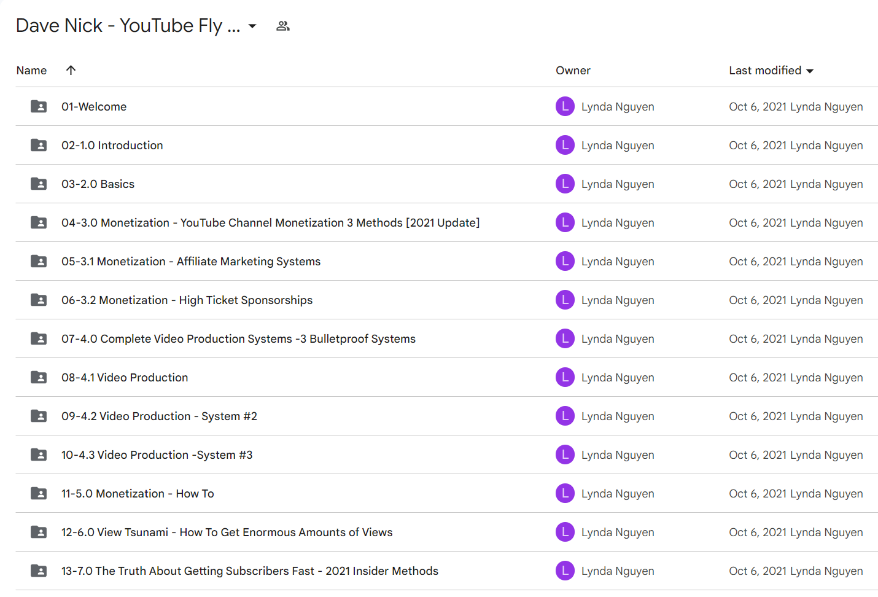Open the 02-1.0 Introduction folder name

[x=112, y=146]
